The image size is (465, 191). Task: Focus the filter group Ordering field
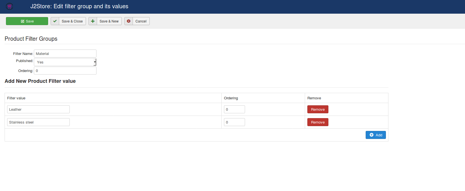(65, 71)
